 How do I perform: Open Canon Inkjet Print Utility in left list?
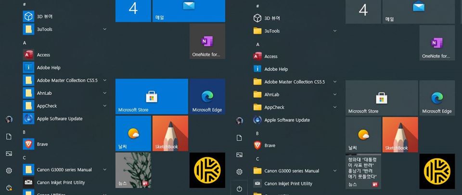click(61, 183)
